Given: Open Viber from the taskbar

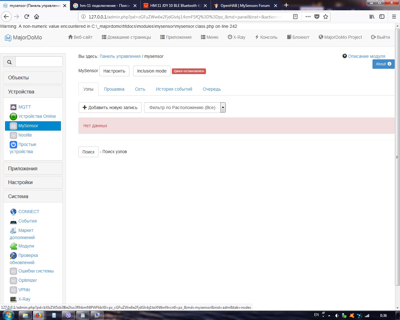Looking at the screenshot, I should [68, 315].
